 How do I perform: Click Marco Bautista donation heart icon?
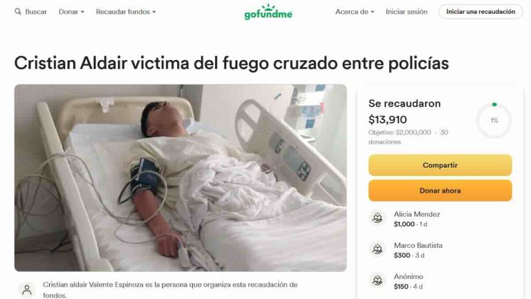378,249
